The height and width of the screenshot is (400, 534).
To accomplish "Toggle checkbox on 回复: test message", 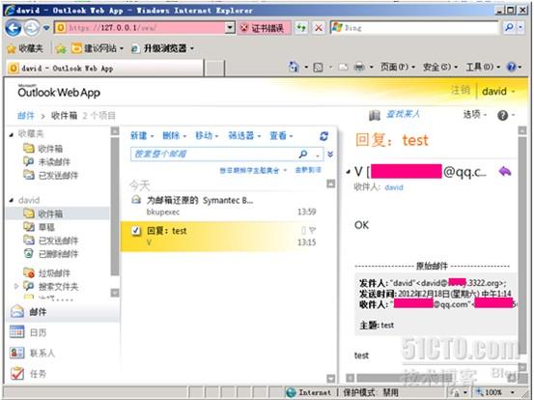I will tap(136, 231).
